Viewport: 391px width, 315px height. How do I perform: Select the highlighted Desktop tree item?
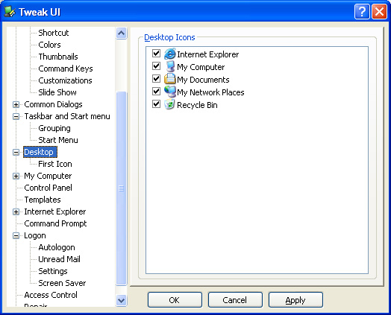click(40, 152)
